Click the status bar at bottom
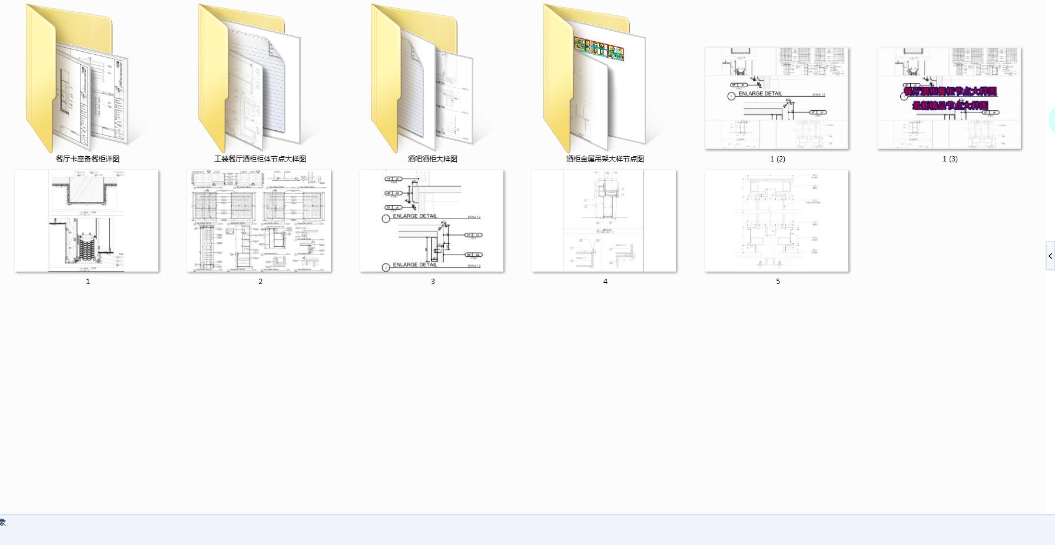The width and height of the screenshot is (1055, 545). point(527,529)
